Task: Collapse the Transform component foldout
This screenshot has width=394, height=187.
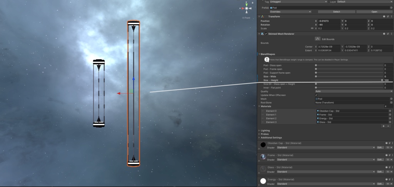Action: 259,16
